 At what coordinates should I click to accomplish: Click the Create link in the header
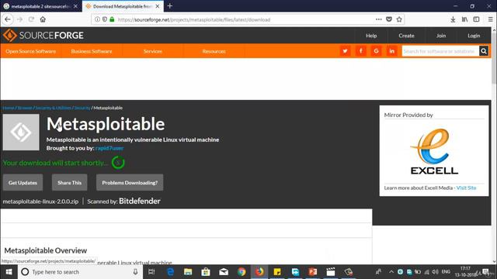406,36
